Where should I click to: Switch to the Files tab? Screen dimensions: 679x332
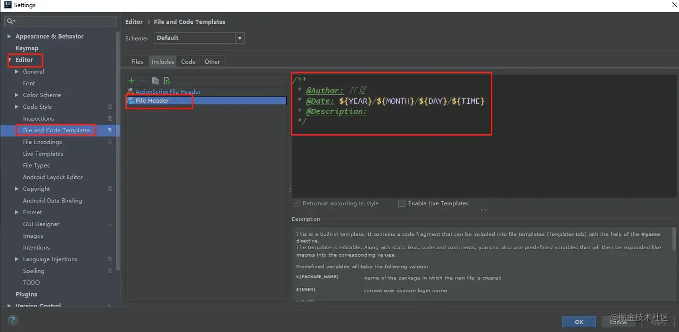[x=137, y=62]
